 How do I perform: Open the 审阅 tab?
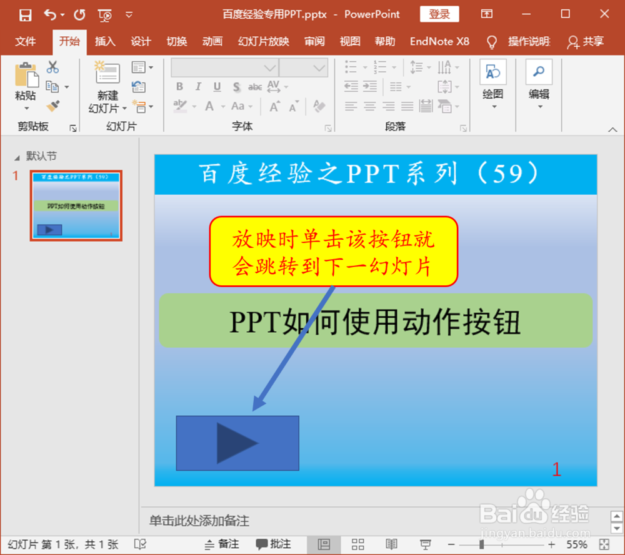tap(314, 41)
